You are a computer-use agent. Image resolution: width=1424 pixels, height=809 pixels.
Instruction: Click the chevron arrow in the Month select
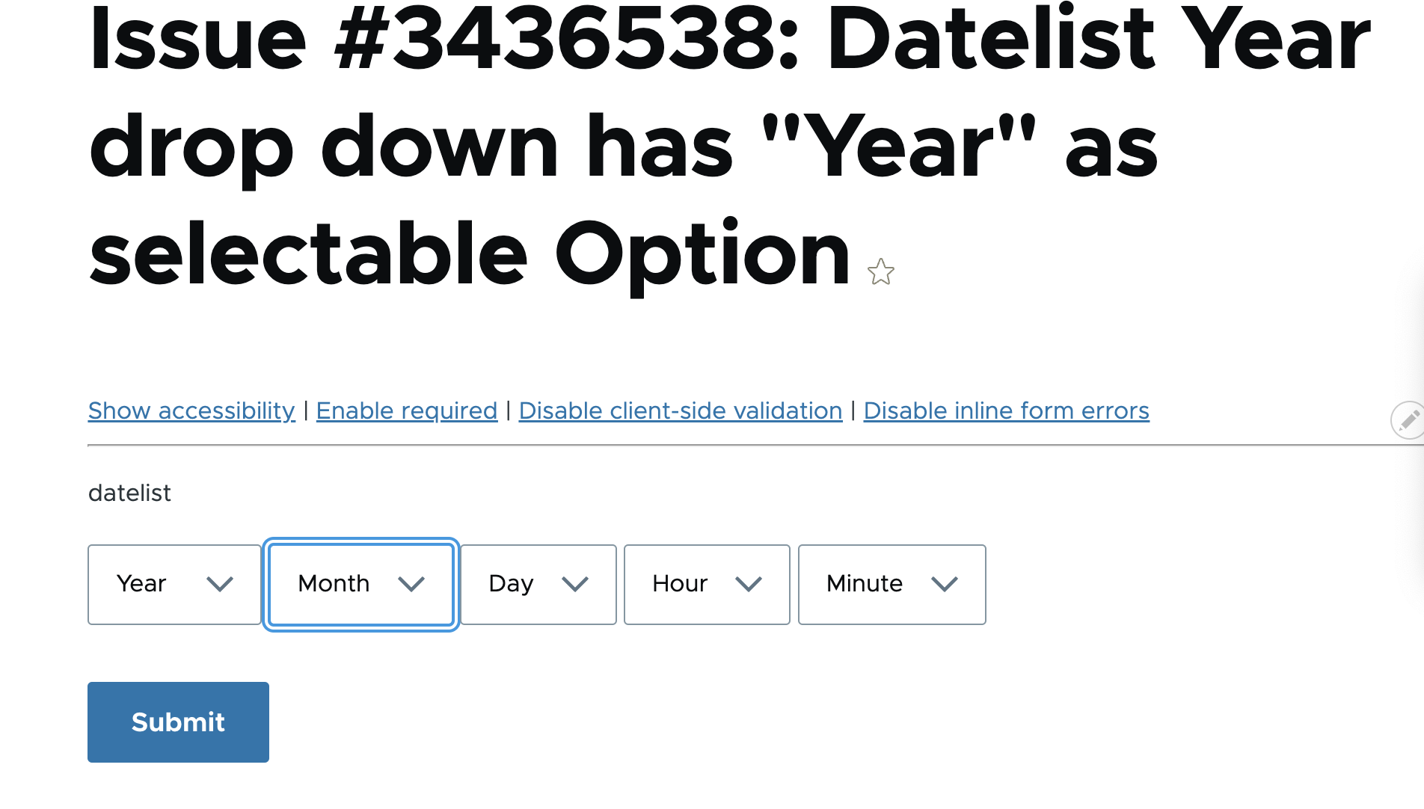[411, 584]
